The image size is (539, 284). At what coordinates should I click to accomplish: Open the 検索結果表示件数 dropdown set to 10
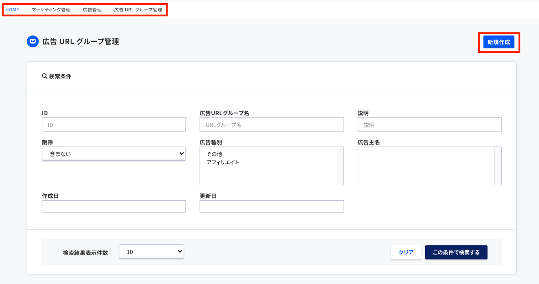click(x=151, y=251)
